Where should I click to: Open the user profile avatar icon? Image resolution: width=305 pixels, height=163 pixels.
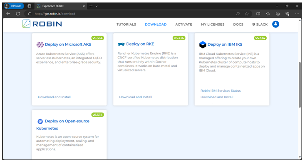coord(275,24)
